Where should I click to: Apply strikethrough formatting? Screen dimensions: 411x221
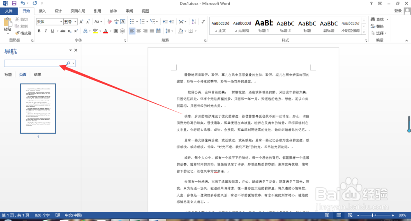click(63, 31)
